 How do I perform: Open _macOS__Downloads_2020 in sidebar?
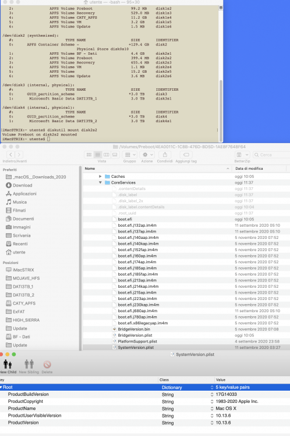[36, 177]
